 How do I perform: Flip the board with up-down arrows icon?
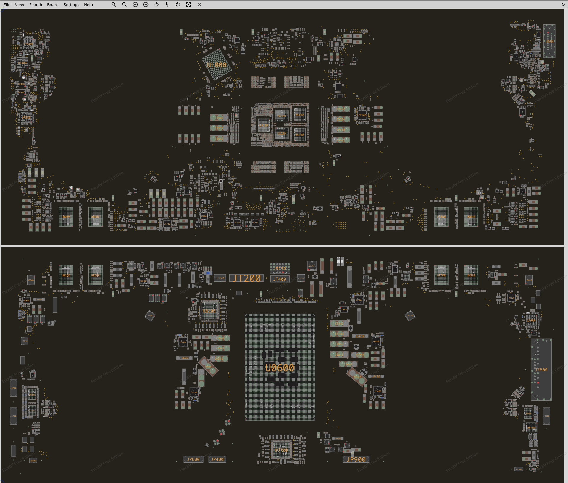click(167, 4)
